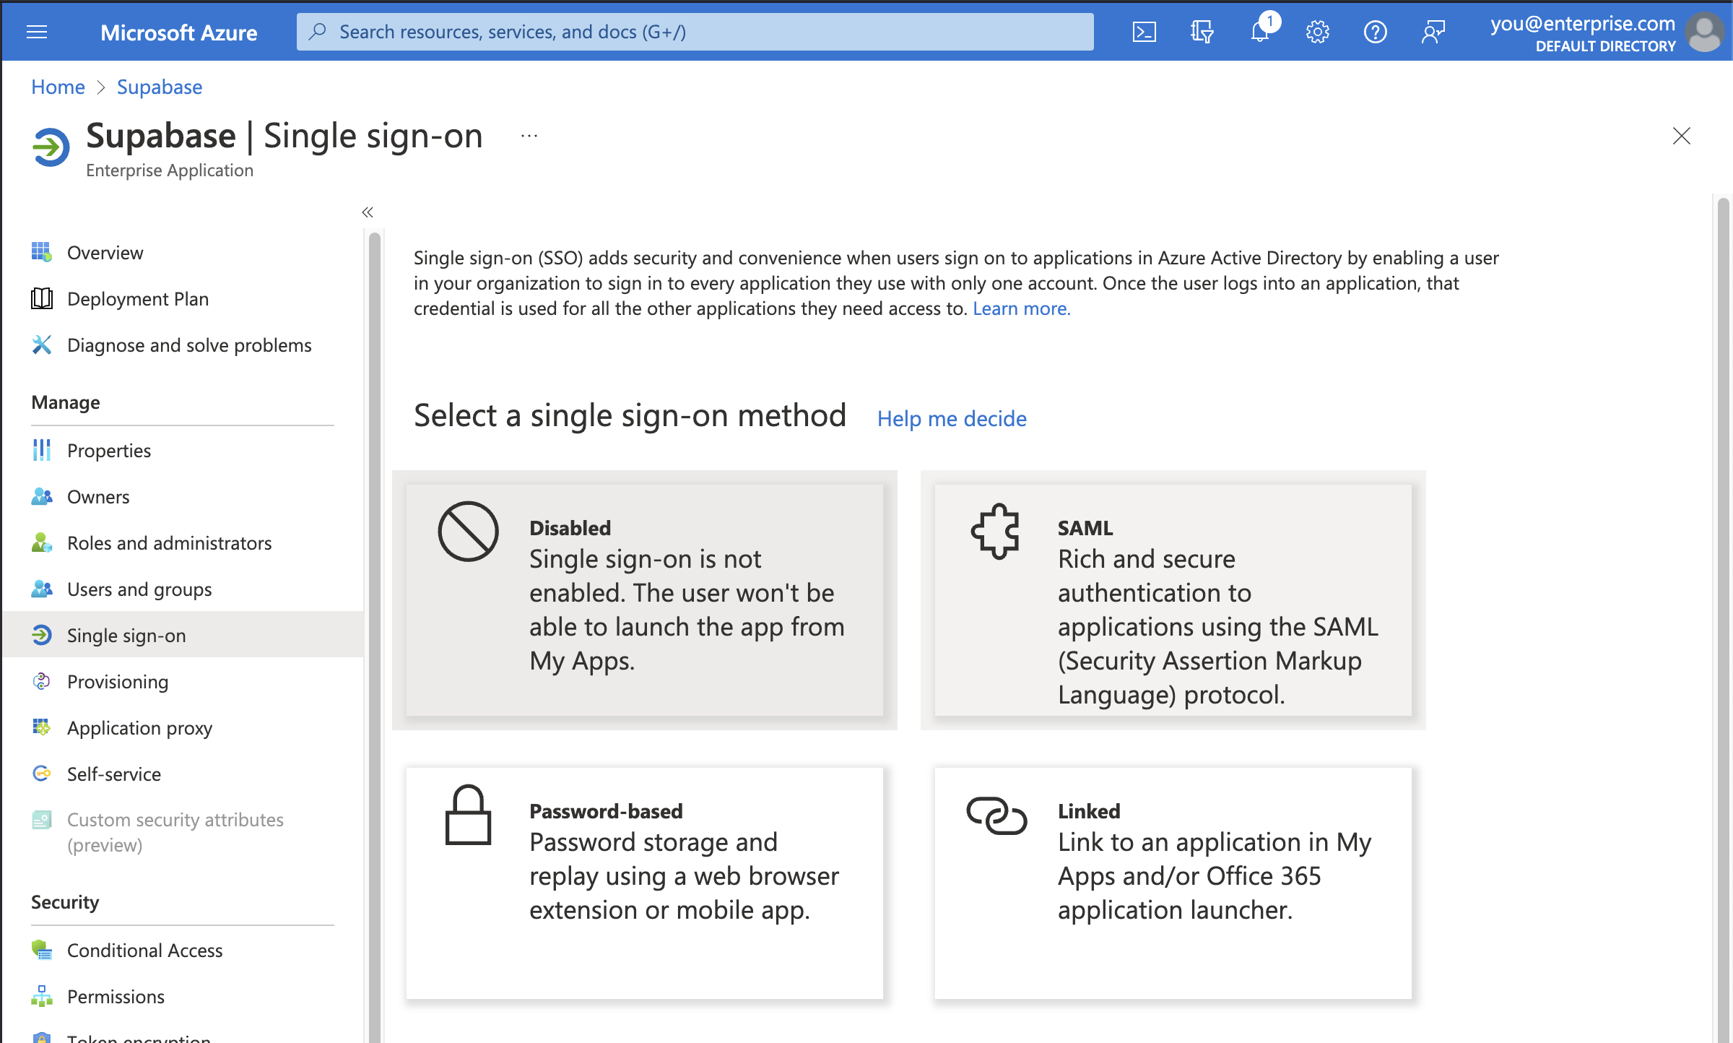The width and height of the screenshot is (1733, 1043).
Task: Open the portal hamburger menu
Action: coord(36,31)
